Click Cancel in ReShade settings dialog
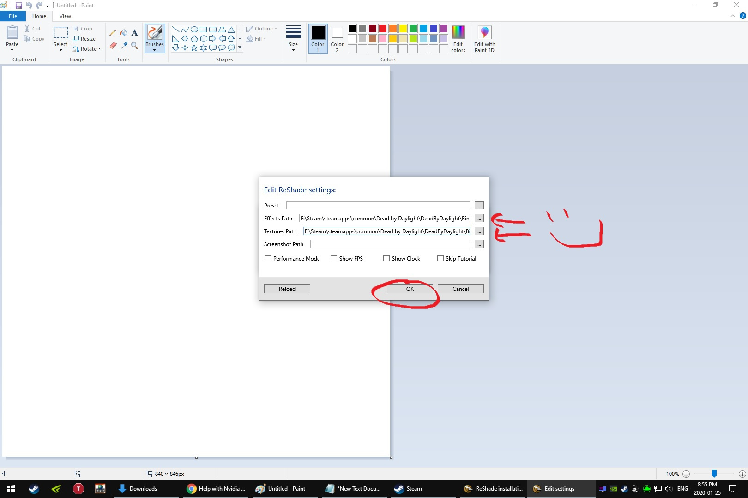748x498 pixels. [x=461, y=289]
